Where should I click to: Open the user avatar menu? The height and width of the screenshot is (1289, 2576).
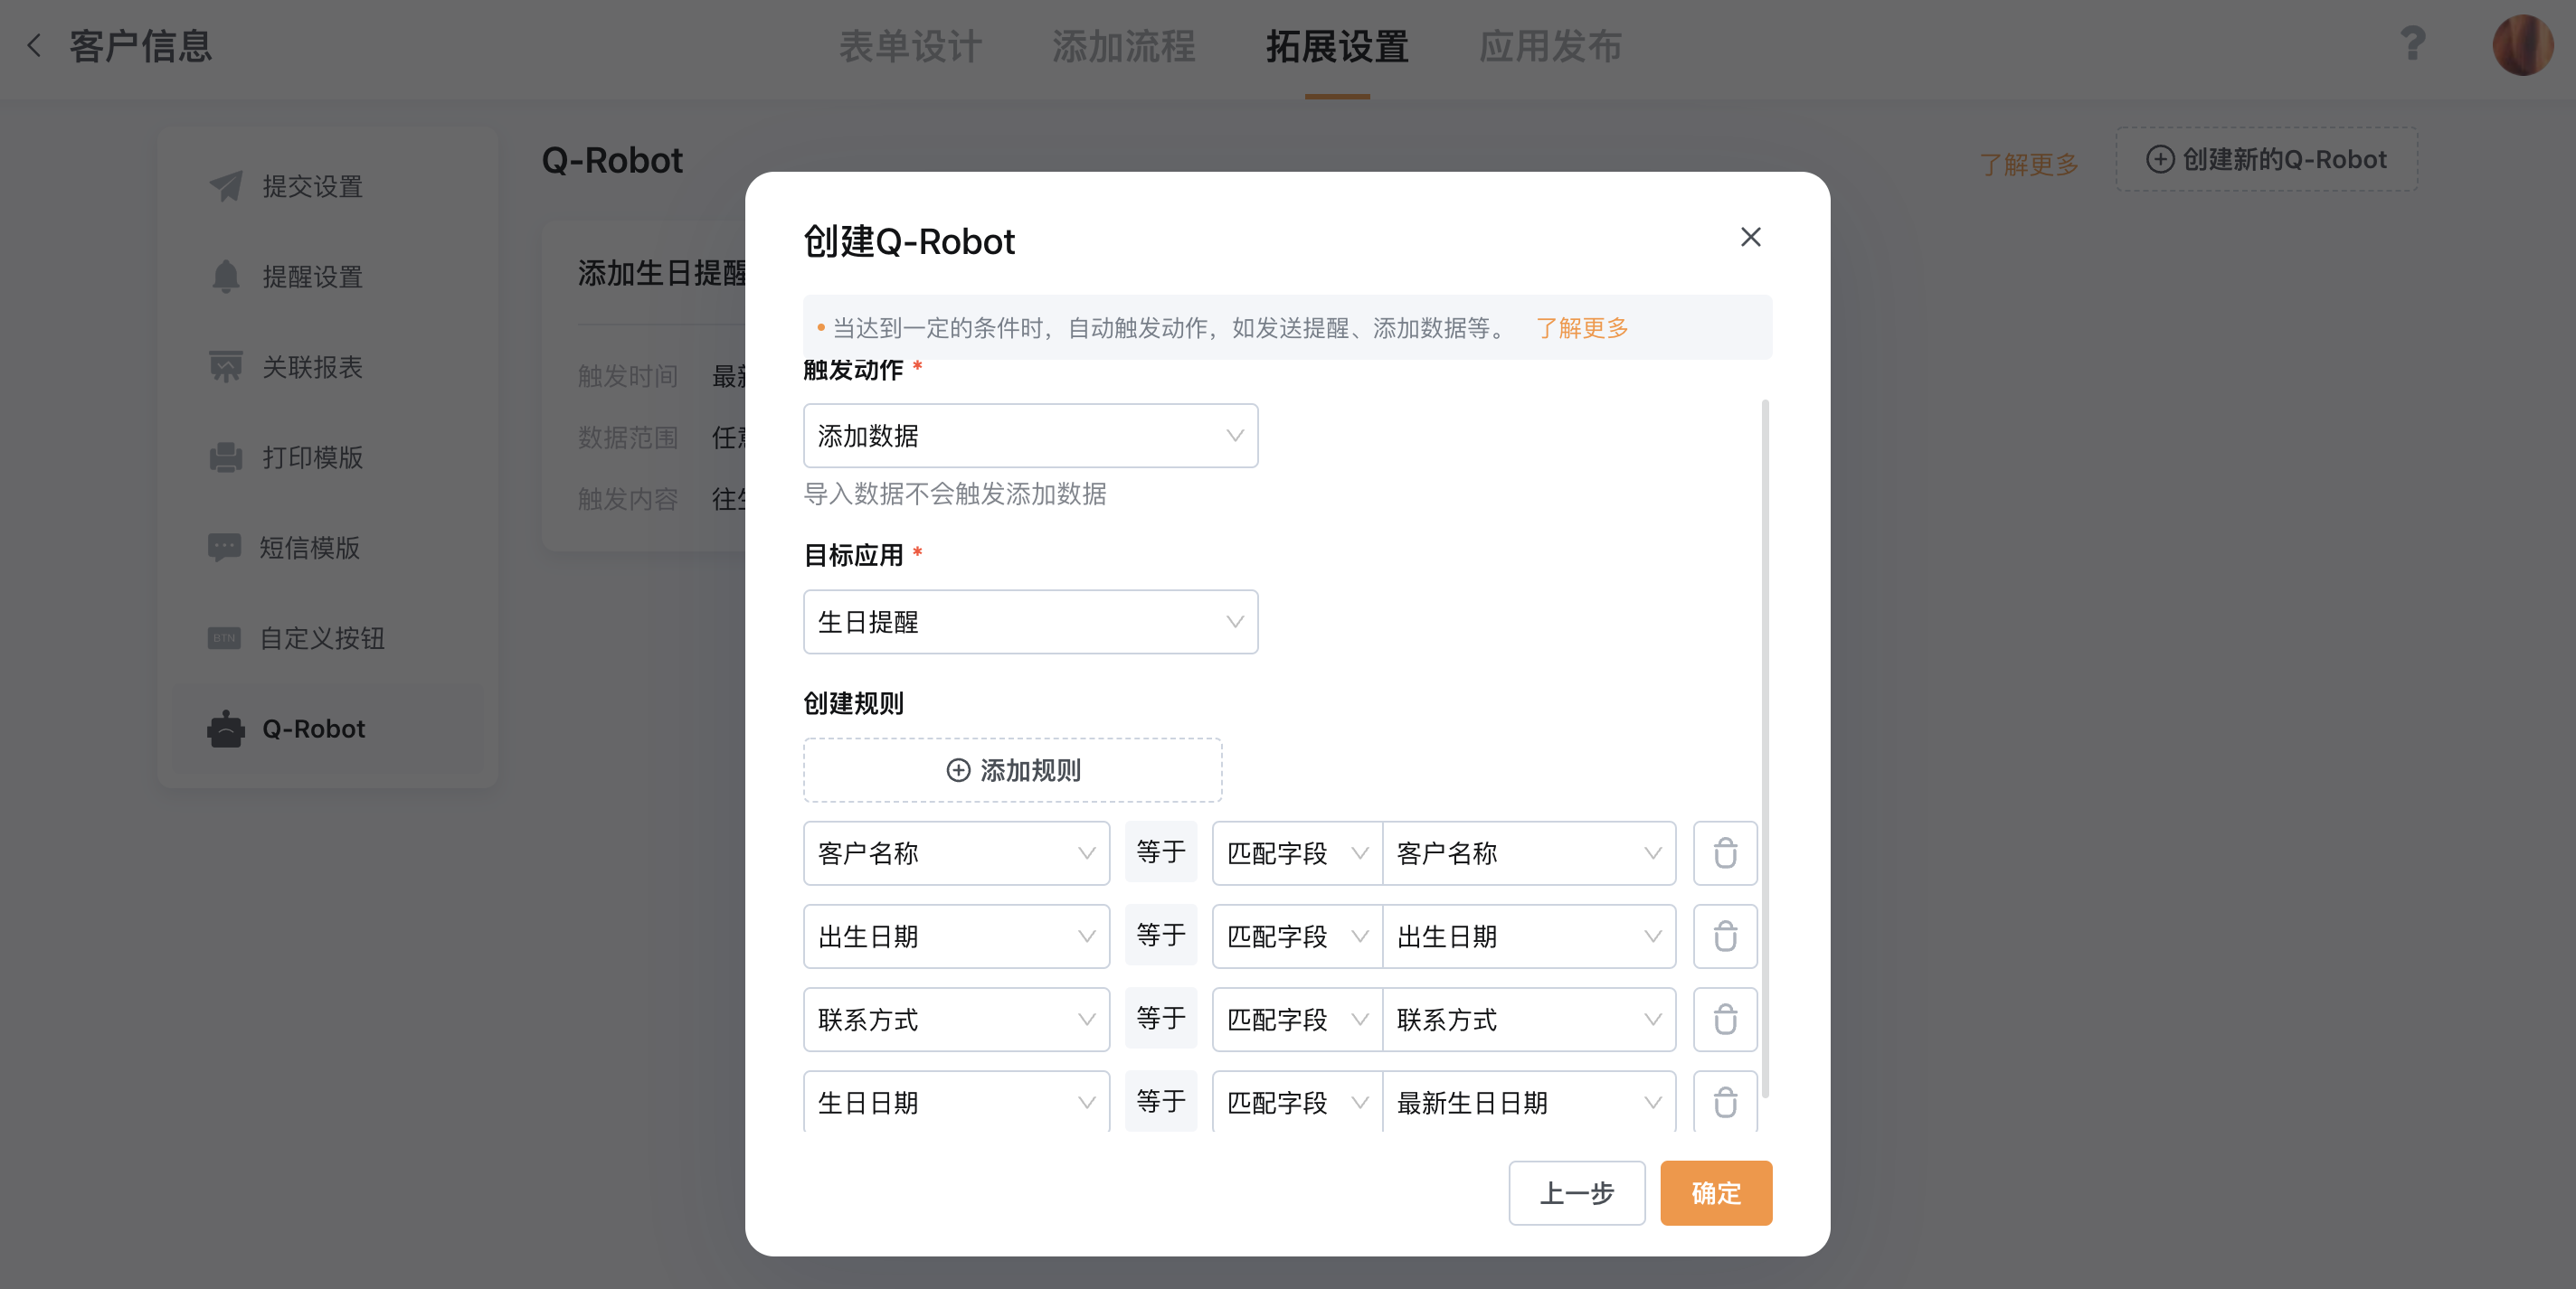(x=2522, y=45)
